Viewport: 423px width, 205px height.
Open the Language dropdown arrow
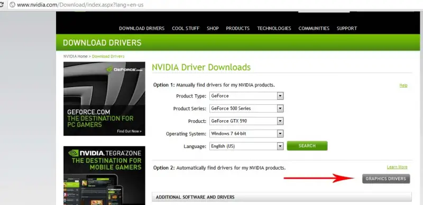(x=280, y=146)
